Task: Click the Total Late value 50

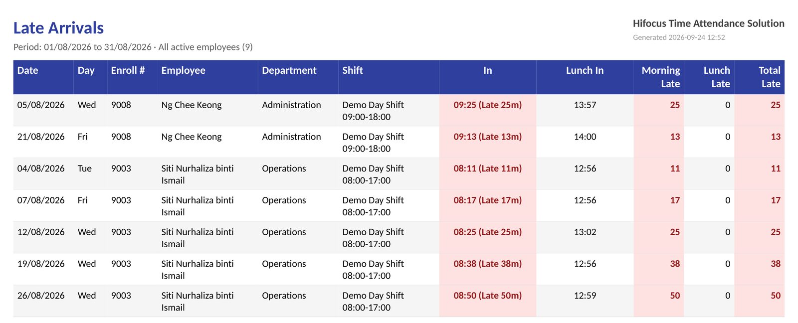Action: tap(776, 296)
